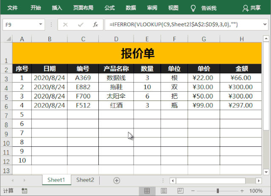Screen dimensions: 271x196
Task: Click vertical scrollbar up arrow
Action: coord(266,38)
